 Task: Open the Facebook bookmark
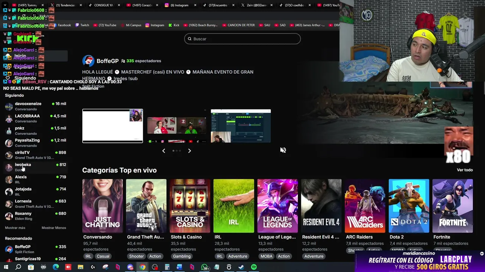click(62, 25)
